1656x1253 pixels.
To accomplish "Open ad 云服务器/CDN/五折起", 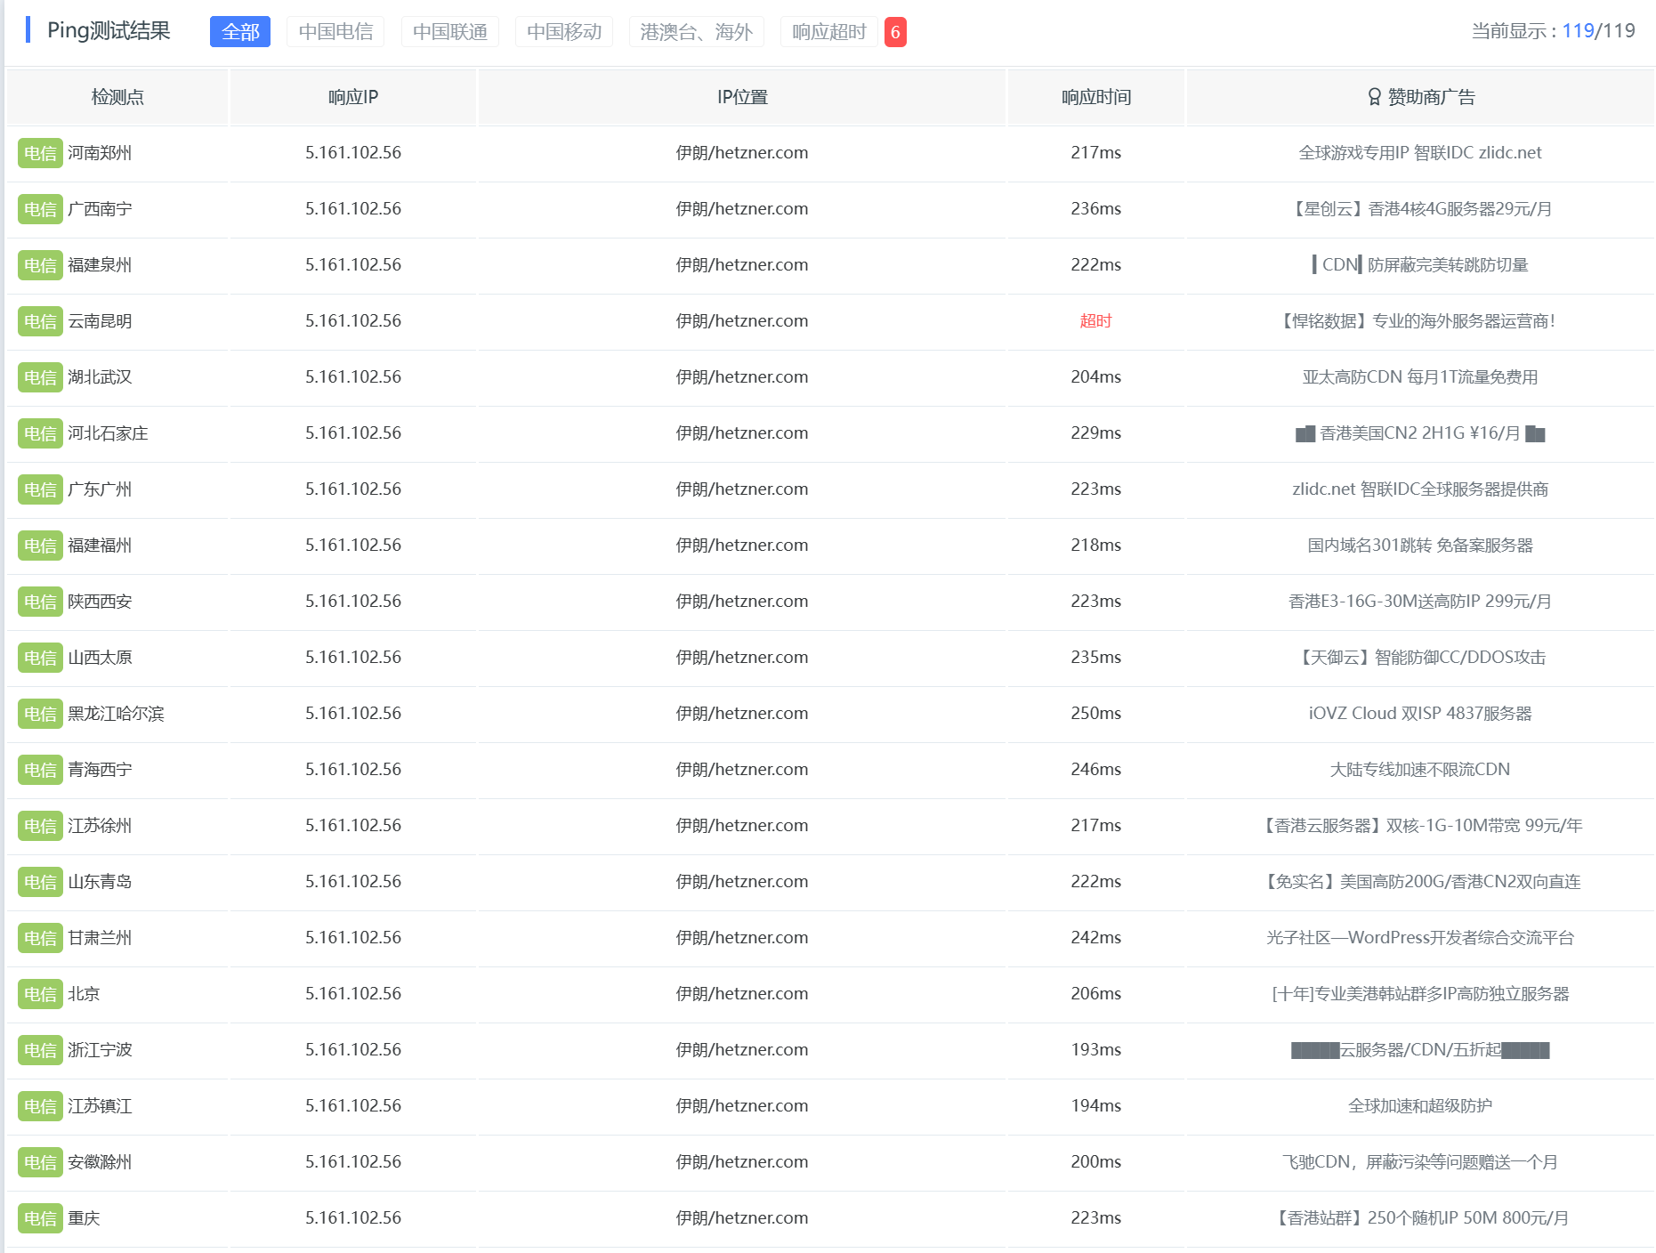I will (x=1420, y=1049).
